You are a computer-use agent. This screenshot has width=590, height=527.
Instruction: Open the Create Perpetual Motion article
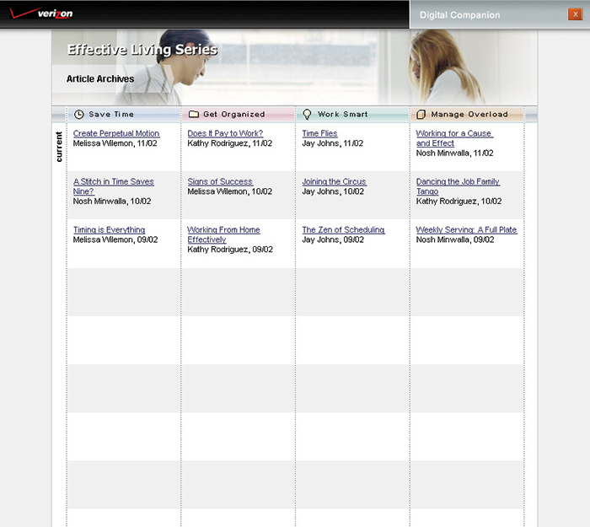[116, 133]
